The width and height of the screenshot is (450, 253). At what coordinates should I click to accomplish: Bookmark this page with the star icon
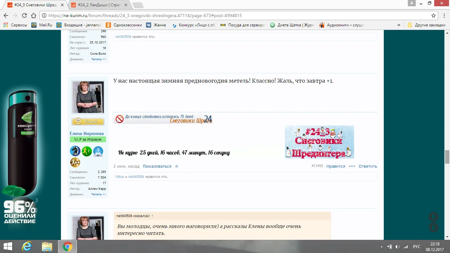click(434, 15)
